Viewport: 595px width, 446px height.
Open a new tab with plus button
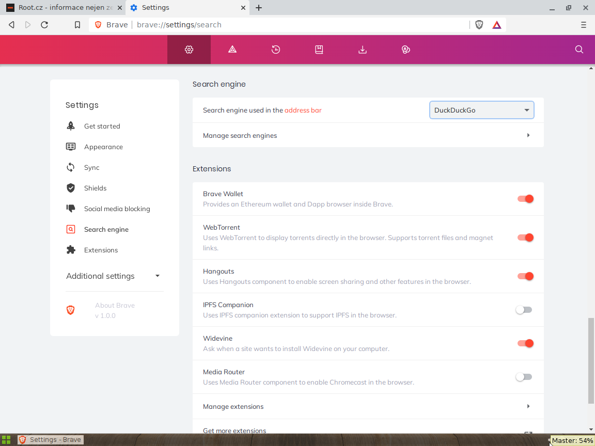[x=259, y=8]
